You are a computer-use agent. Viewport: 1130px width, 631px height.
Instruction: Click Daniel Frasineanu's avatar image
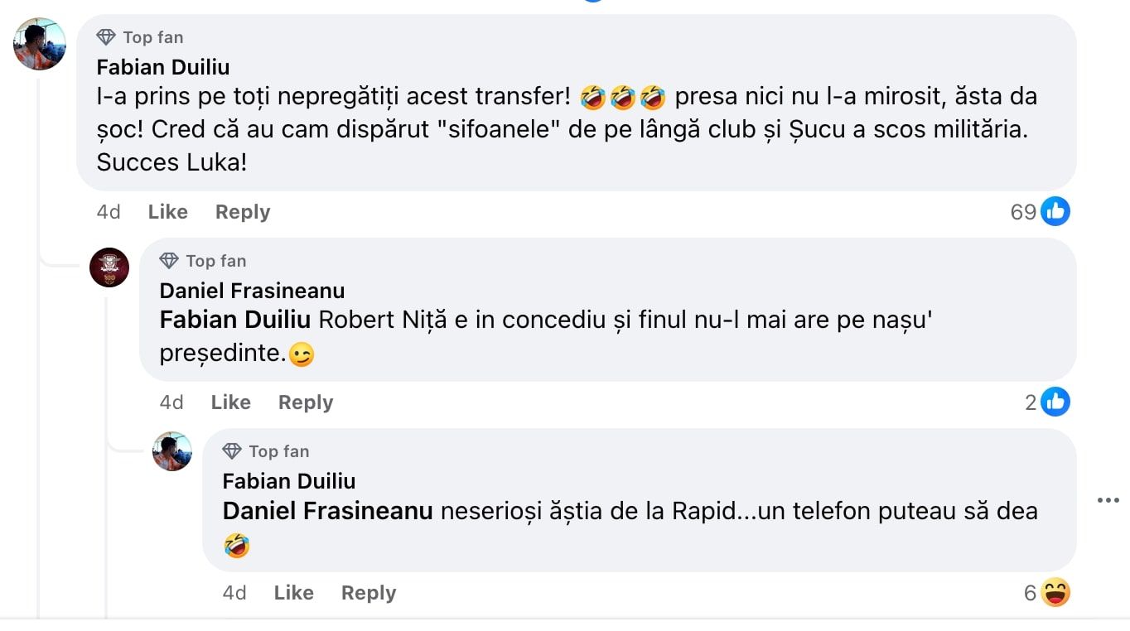(109, 267)
